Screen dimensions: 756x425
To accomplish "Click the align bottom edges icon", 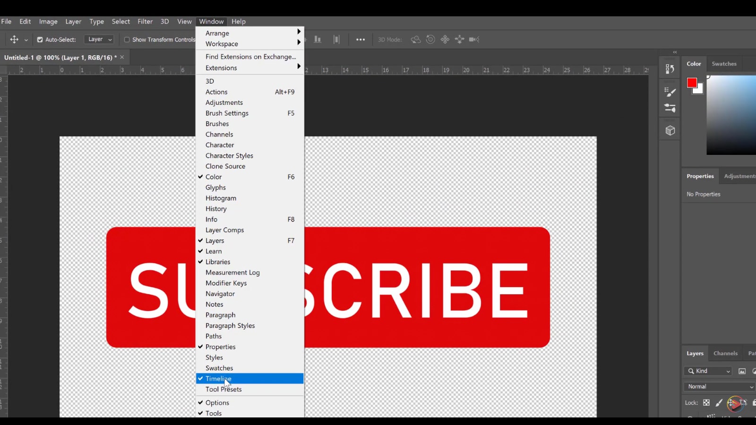I will click(x=318, y=40).
